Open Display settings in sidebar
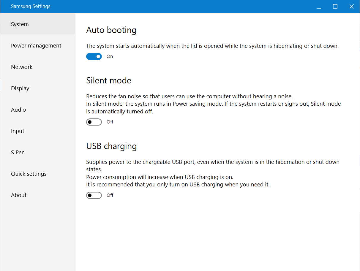Screen dimensions: 360x271 coord(38,88)
